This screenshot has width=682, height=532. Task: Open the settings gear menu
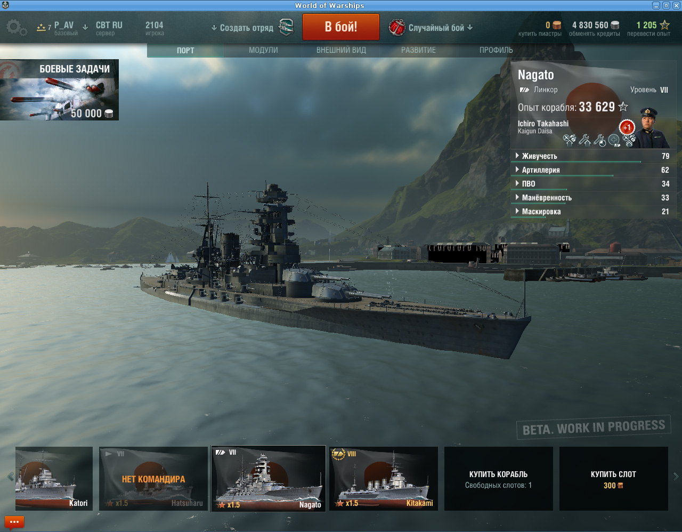coord(17,27)
